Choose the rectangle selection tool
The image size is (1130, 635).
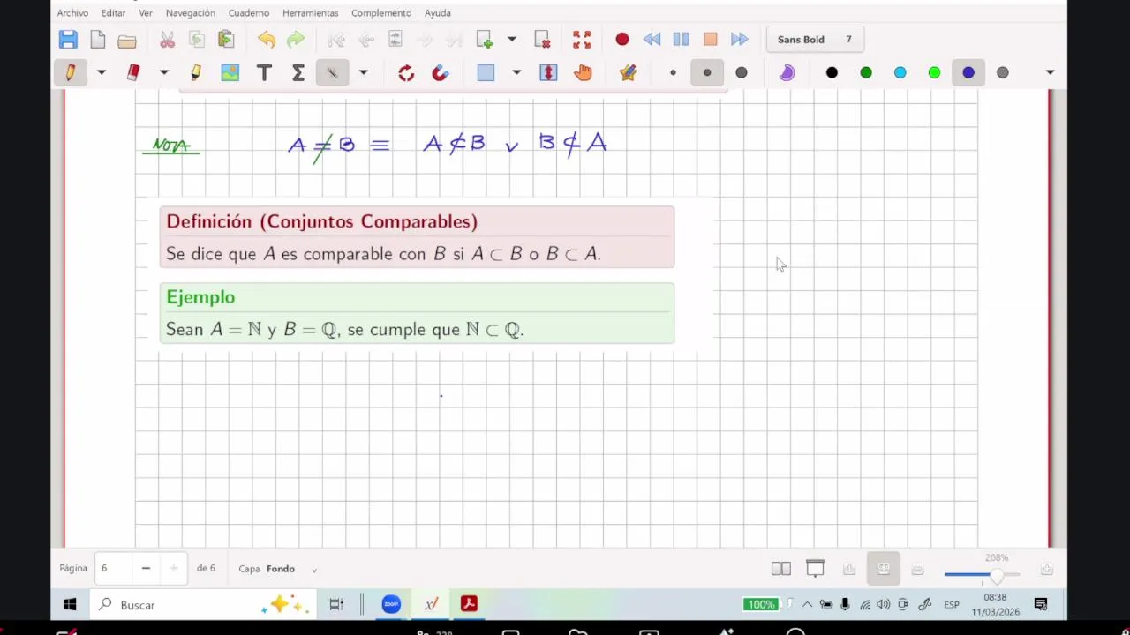(x=486, y=72)
